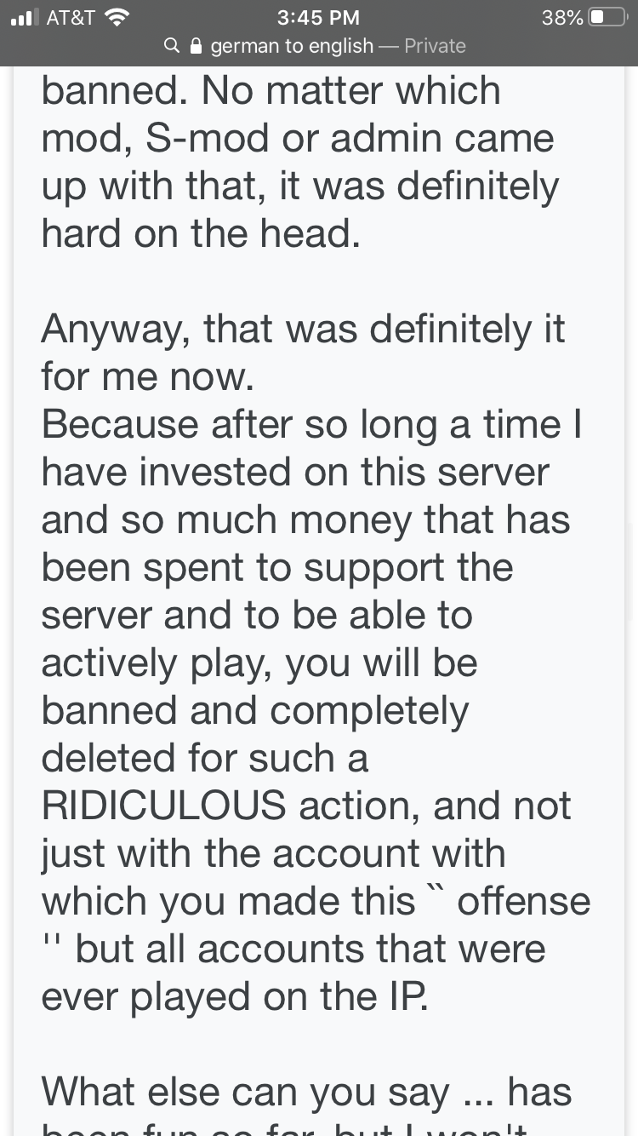This screenshot has width=638, height=1136.
Task: Open the "german to english" address field
Action: tap(291, 46)
